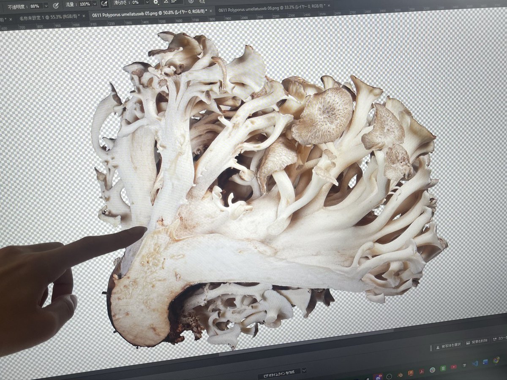
Task: Click the pressure-for-opacity icon beside 88%
Action: click(56, 5)
